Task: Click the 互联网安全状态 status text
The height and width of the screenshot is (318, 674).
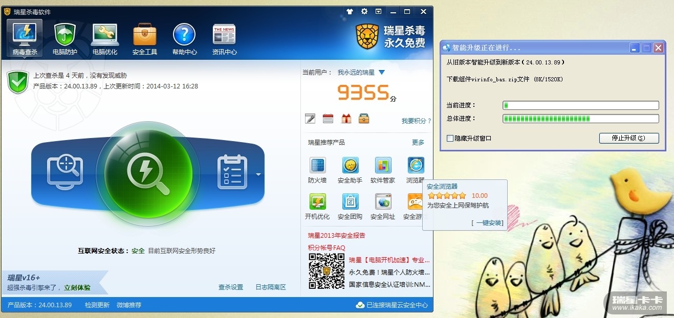Action: tap(146, 251)
